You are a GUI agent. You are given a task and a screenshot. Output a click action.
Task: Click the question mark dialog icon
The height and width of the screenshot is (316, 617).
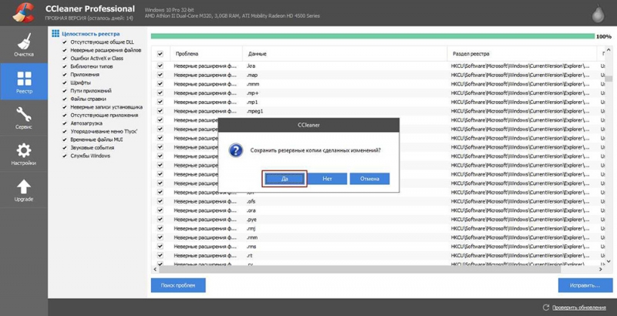(236, 150)
